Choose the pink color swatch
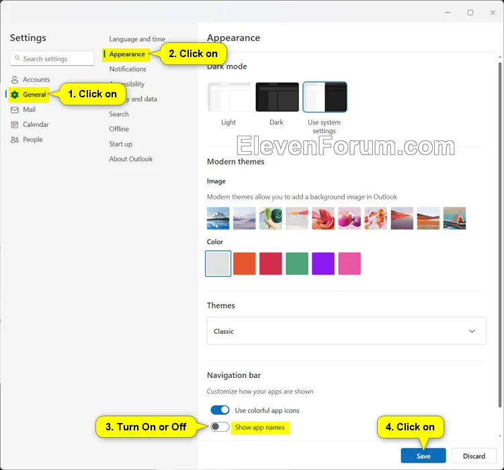 (x=349, y=264)
